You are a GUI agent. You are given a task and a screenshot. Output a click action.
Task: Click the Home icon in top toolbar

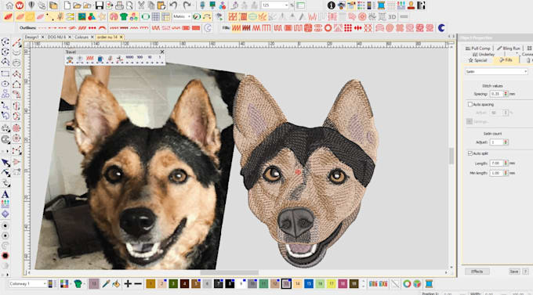point(9,5)
